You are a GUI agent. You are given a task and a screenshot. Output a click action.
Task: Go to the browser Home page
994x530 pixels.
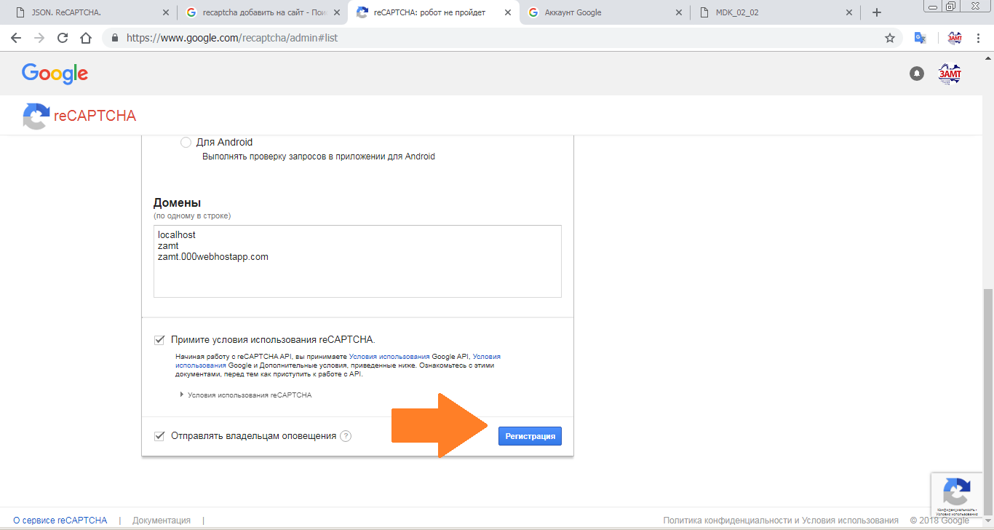(86, 38)
